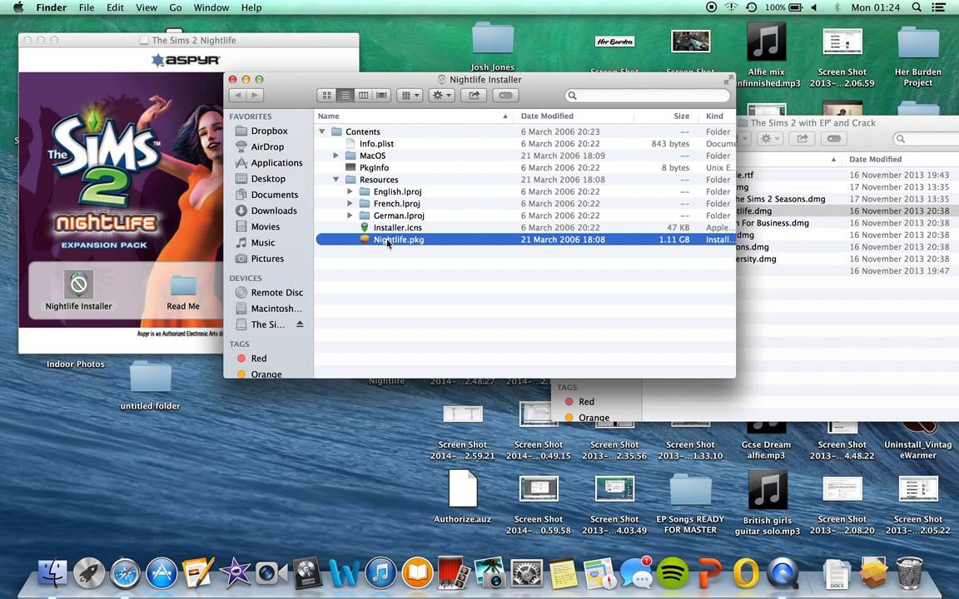Open Spotlight search in the menu bar
Viewport: 959px width, 599px height.
[x=917, y=7]
